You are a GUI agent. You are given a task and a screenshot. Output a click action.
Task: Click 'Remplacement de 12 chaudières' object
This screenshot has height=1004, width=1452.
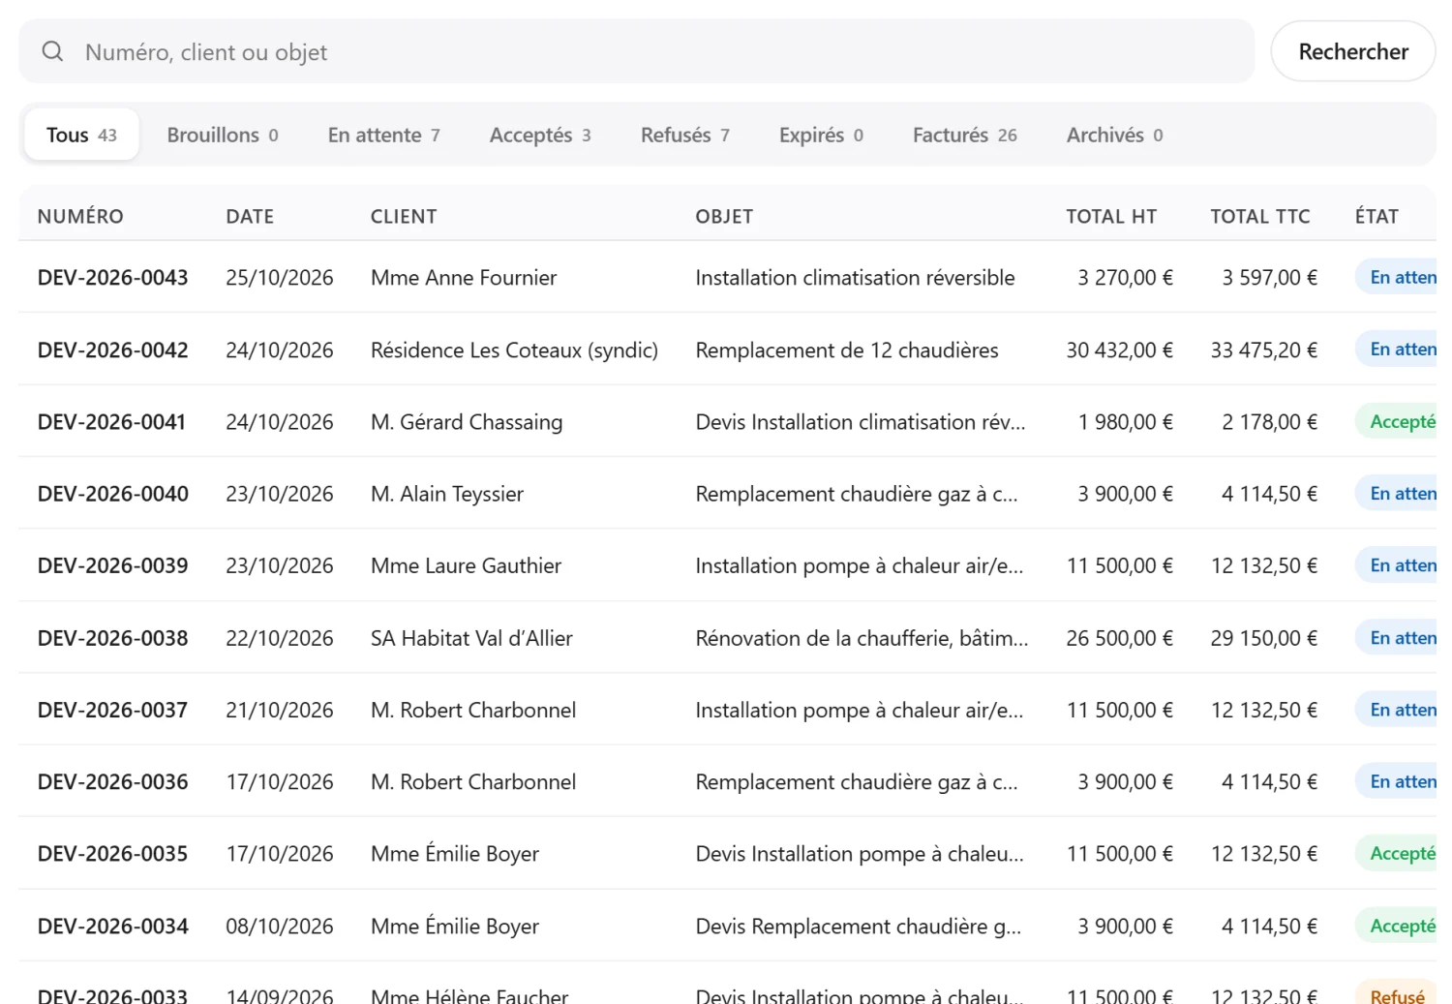tap(847, 350)
